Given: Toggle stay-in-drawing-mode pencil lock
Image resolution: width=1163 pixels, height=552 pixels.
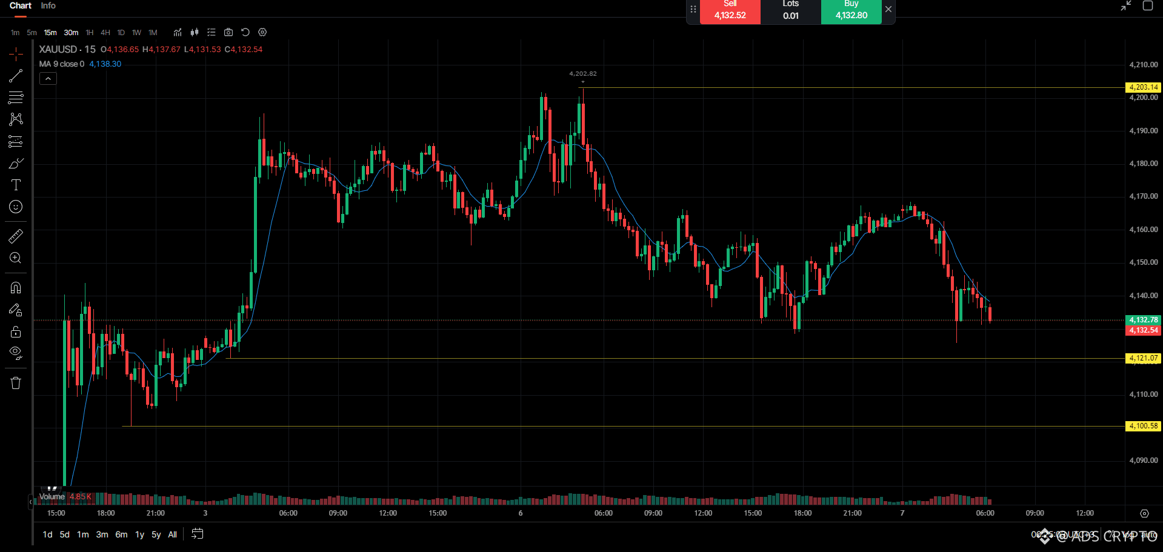Looking at the screenshot, I should [x=16, y=310].
